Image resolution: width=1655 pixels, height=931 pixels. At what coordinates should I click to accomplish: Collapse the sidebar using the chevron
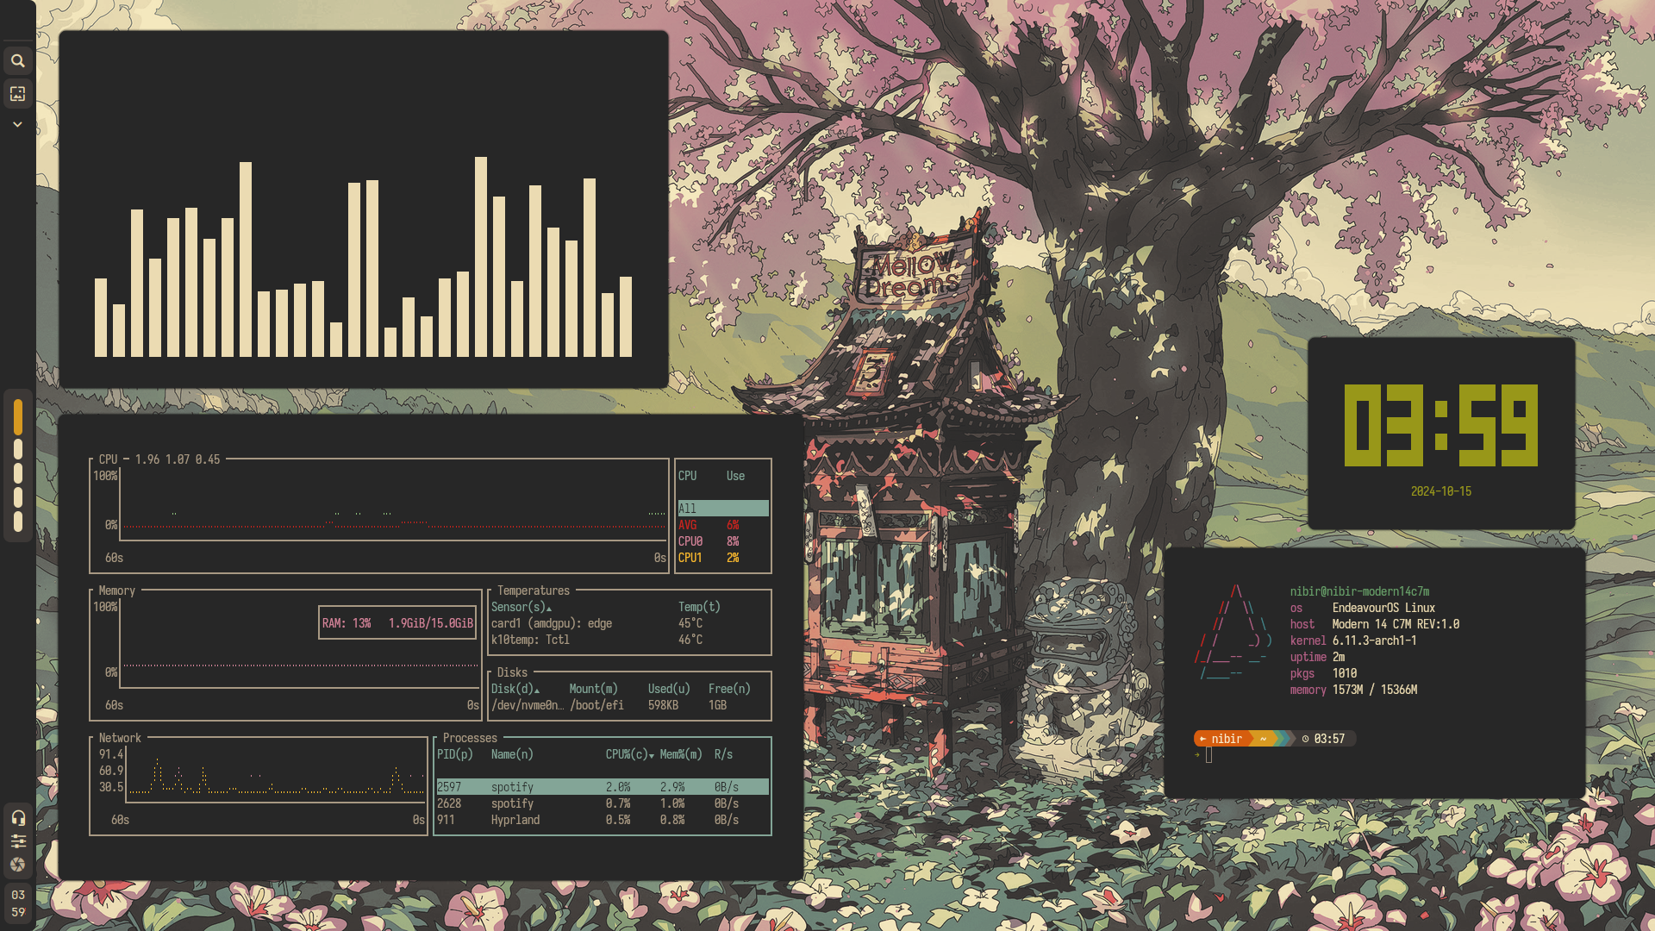coord(17,124)
